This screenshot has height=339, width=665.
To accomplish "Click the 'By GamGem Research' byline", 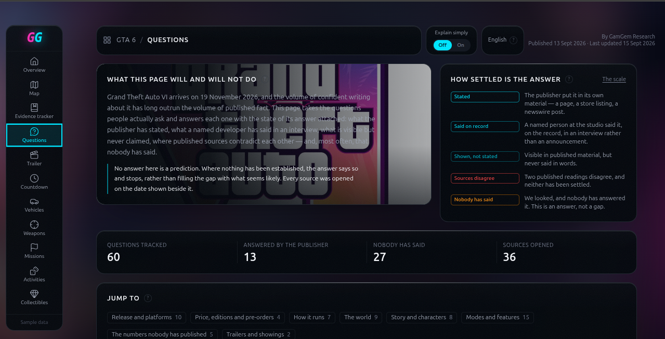I will click(x=628, y=36).
